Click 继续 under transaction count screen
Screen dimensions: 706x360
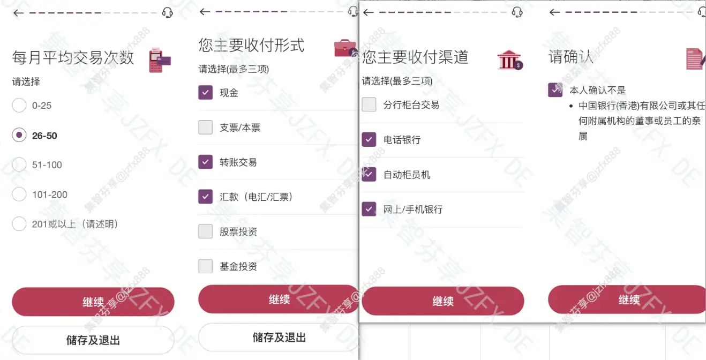93,302
